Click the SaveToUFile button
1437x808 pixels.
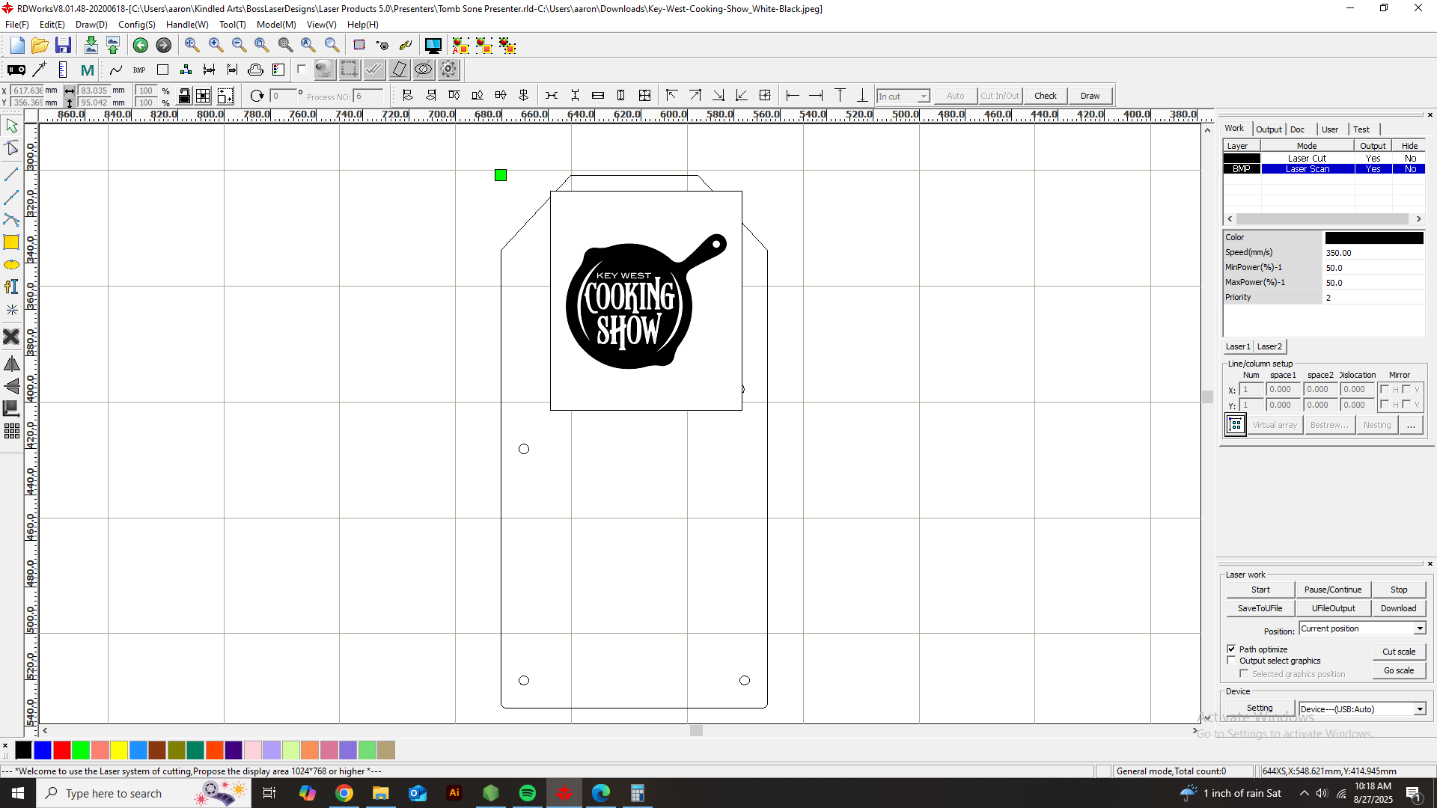1260,608
